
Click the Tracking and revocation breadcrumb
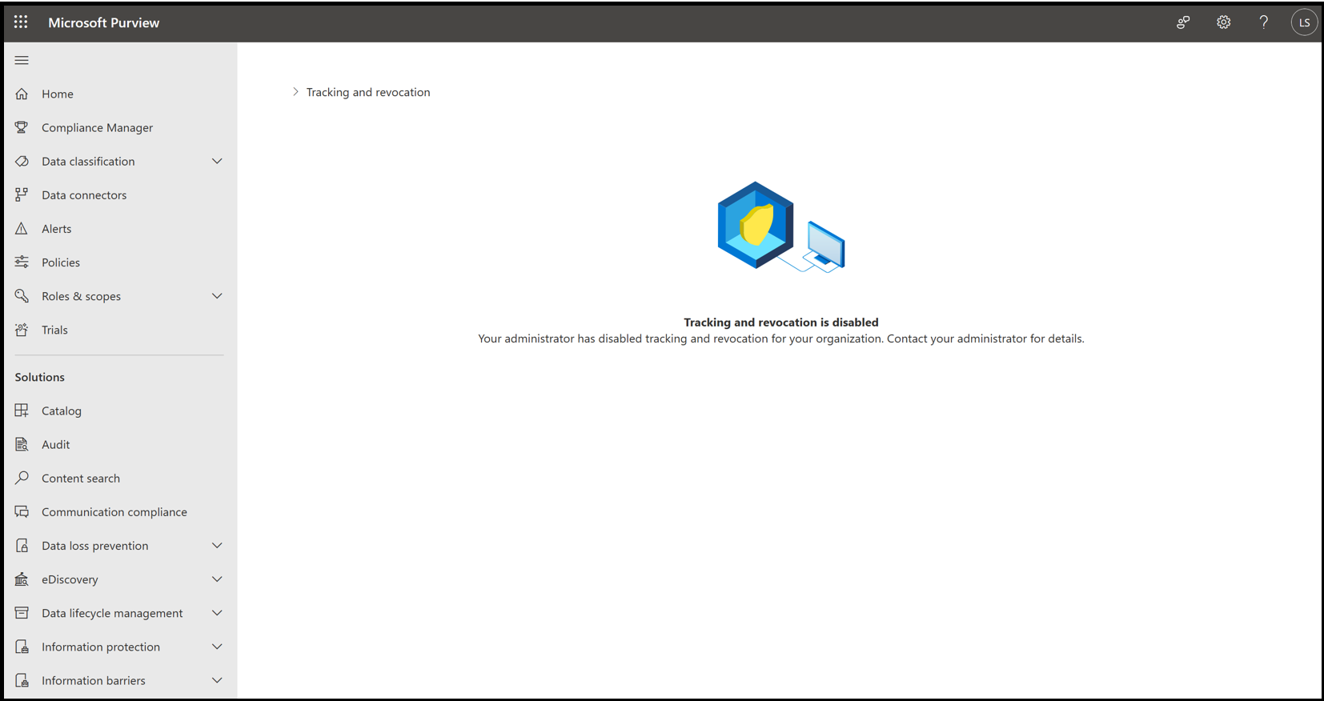[x=368, y=92]
